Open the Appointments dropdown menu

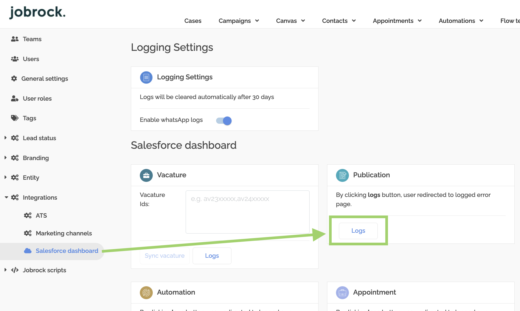397,21
